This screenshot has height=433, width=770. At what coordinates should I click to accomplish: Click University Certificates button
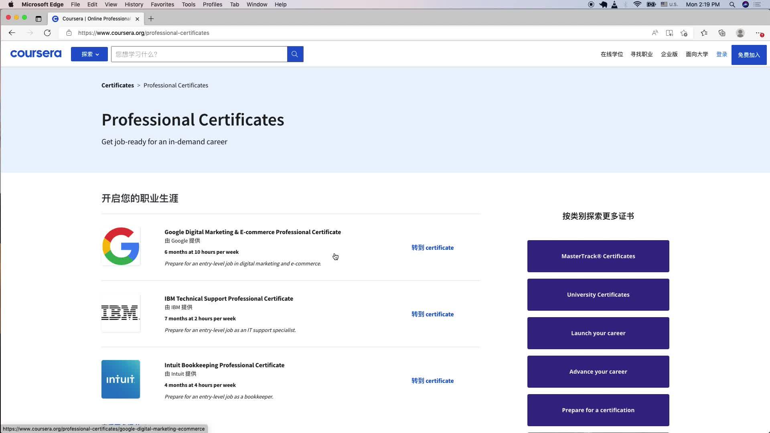[598, 295]
